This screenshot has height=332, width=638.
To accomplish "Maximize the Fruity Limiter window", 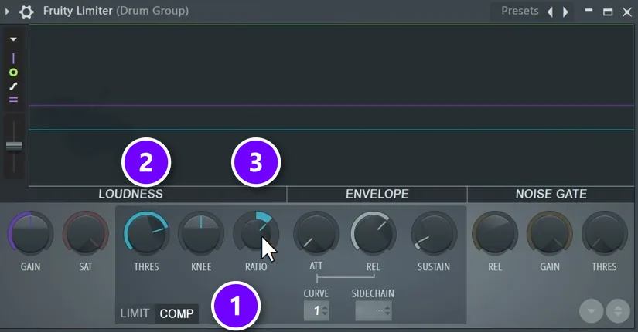I will 608,12.
